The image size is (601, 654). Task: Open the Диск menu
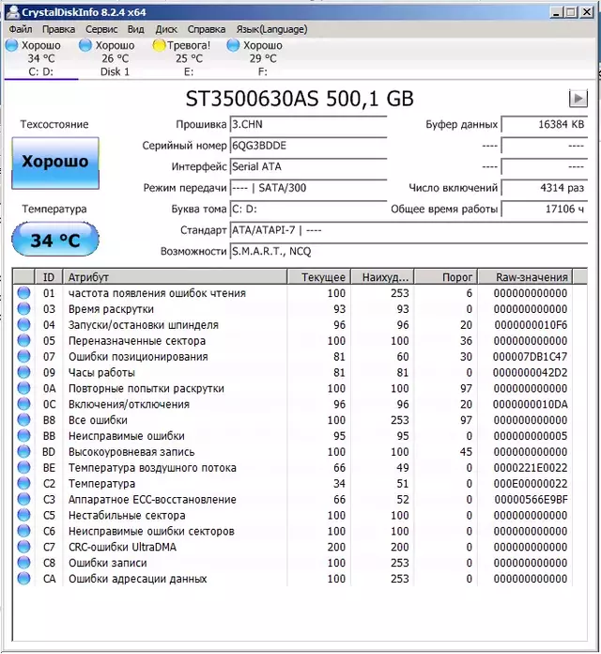166,29
